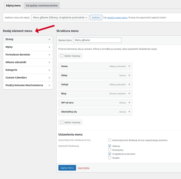181x179 pixels.
Task: Expand Blog menu item settings
Action: (129, 94)
